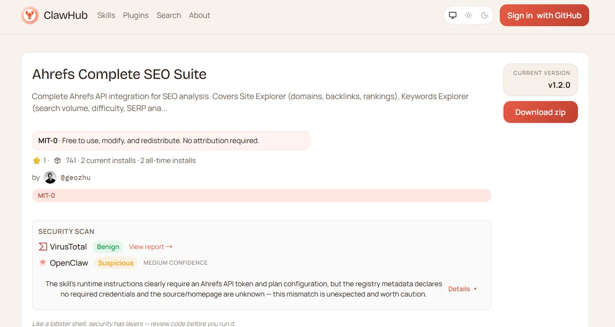
Task: Download the skill zip file
Action: [540, 112]
